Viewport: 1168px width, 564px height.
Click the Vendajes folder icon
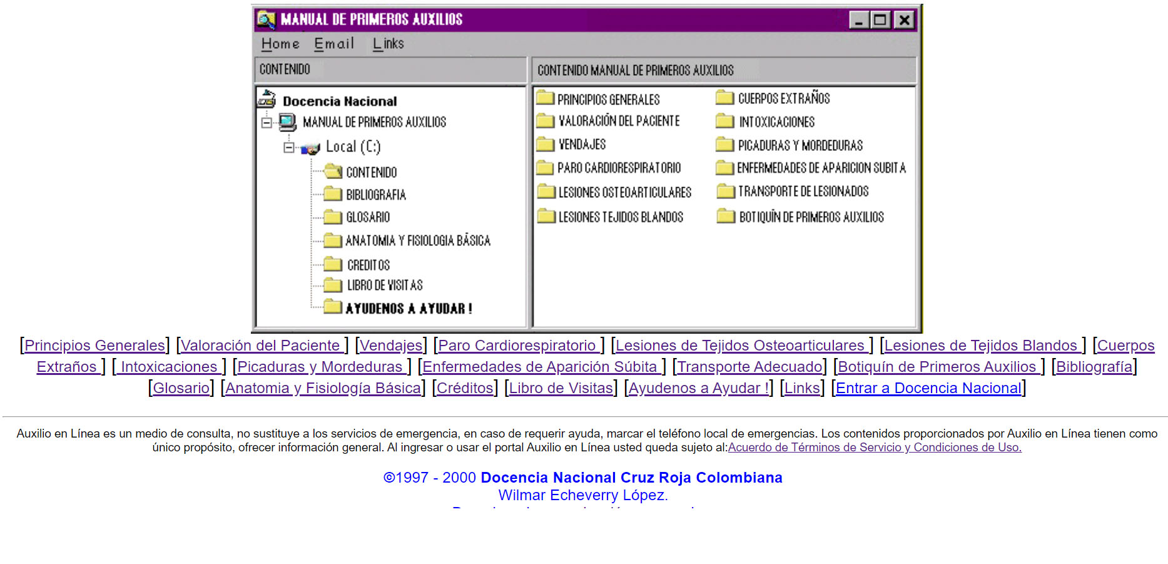tap(546, 145)
